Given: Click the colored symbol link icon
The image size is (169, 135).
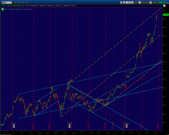Looking at the screenshot, I should pos(15,2).
